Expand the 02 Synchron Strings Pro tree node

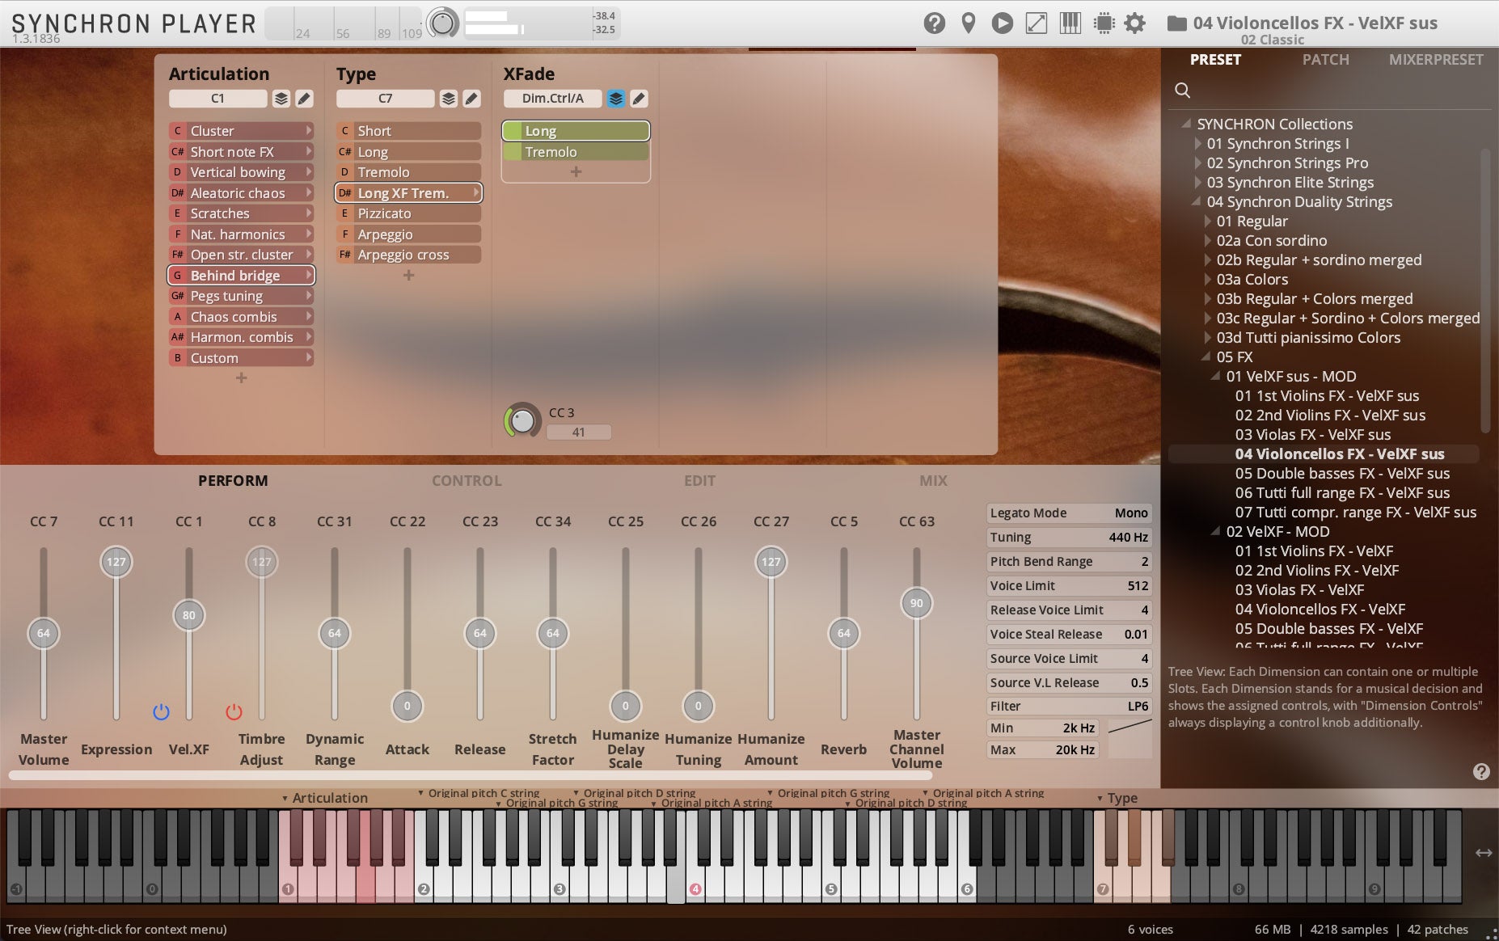click(1199, 162)
